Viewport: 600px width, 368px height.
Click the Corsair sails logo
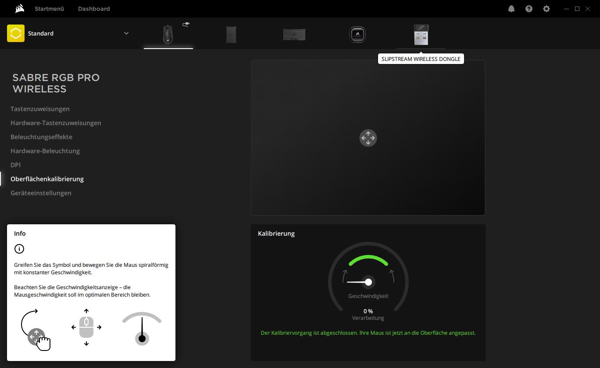click(x=19, y=9)
